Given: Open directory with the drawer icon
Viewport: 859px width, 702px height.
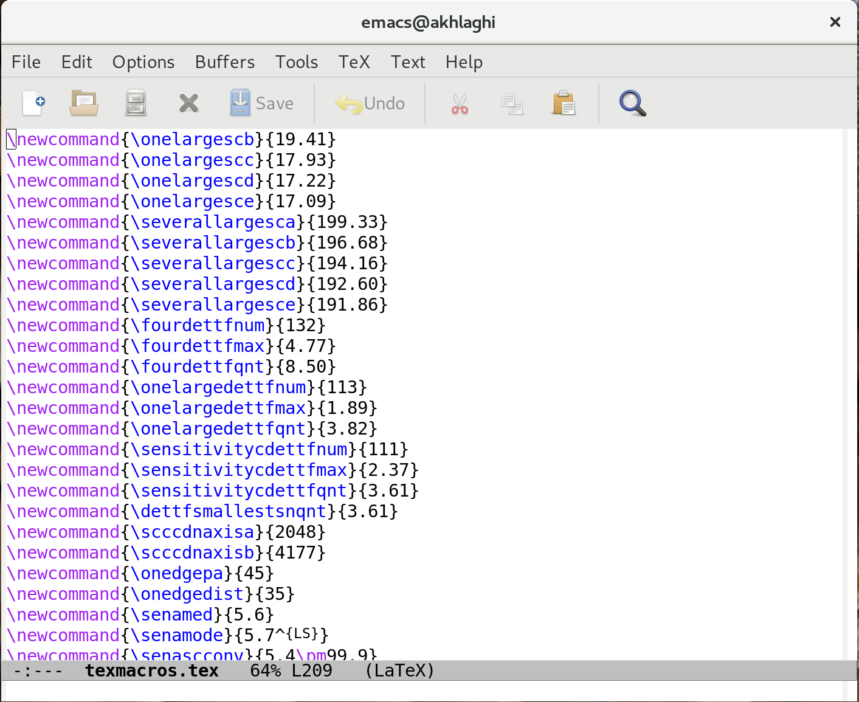Looking at the screenshot, I should [136, 103].
